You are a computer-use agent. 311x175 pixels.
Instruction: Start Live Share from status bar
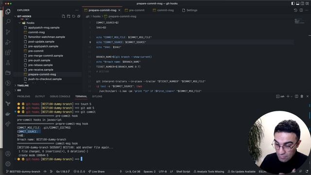pyautogui.click(x=96, y=172)
